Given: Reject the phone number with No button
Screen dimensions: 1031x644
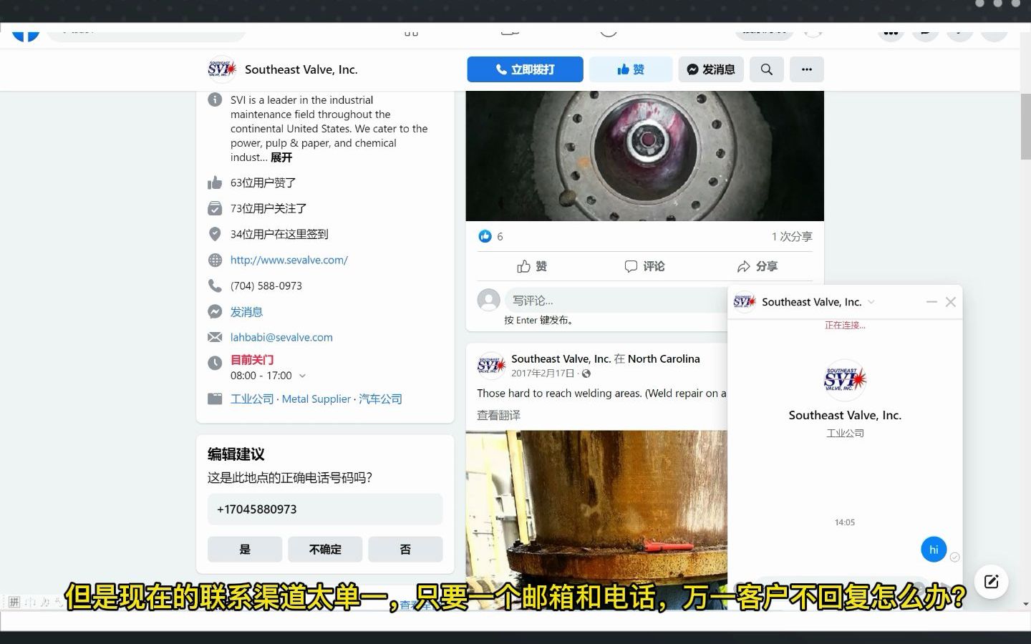Looking at the screenshot, I should [405, 550].
